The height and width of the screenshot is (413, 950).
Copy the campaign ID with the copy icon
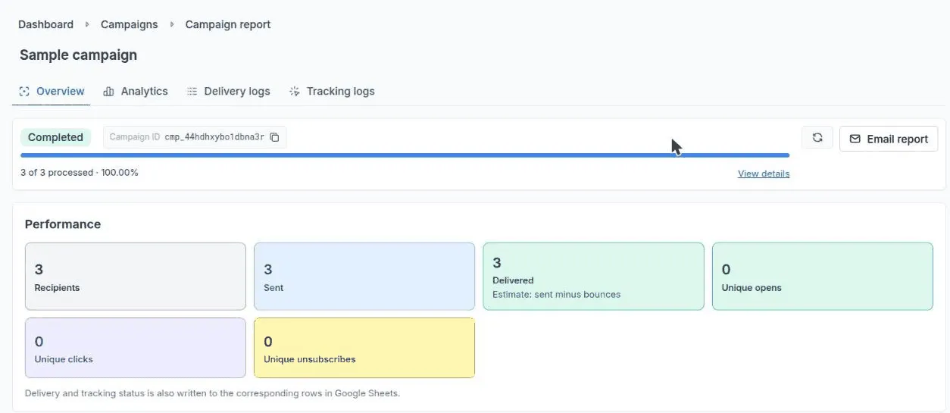coord(275,137)
